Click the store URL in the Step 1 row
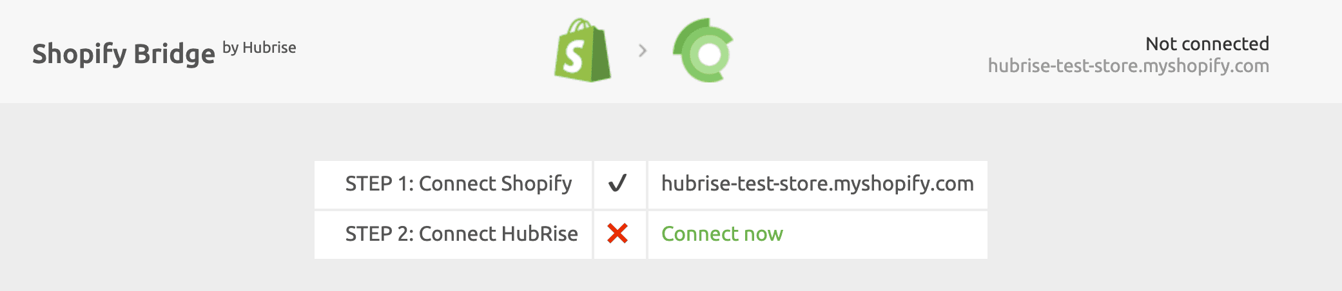 (x=817, y=184)
